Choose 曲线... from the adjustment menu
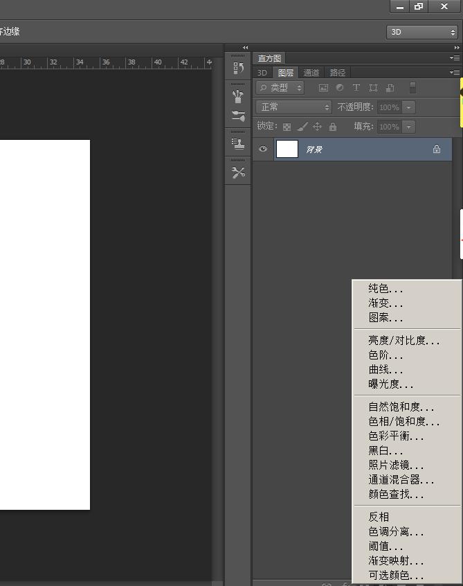Image resolution: width=463 pixels, height=586 pixels. 385,369
